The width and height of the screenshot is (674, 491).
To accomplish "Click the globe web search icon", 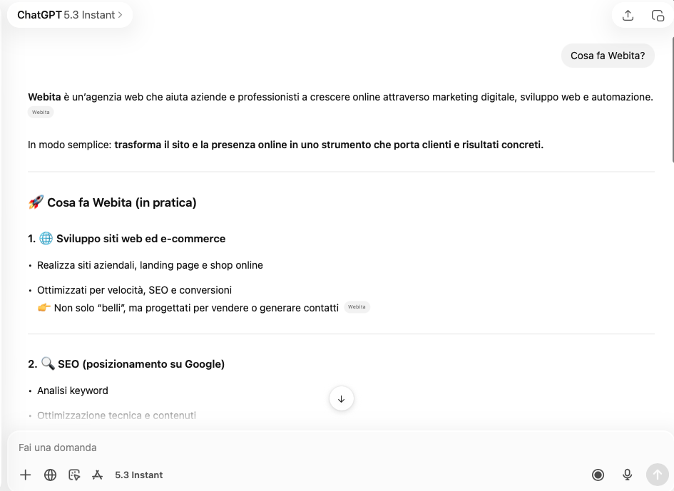I will [x=50, y=475].
